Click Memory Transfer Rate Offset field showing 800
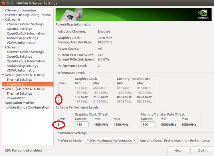 pos(148,124)
